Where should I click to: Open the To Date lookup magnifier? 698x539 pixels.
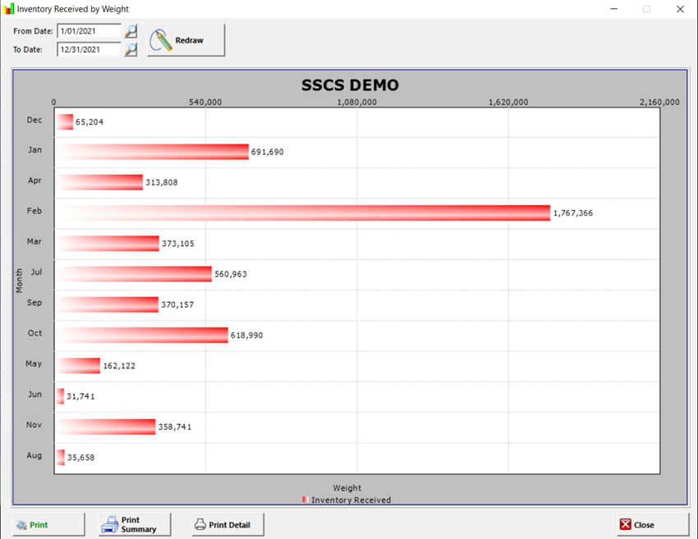pos(131,49)
